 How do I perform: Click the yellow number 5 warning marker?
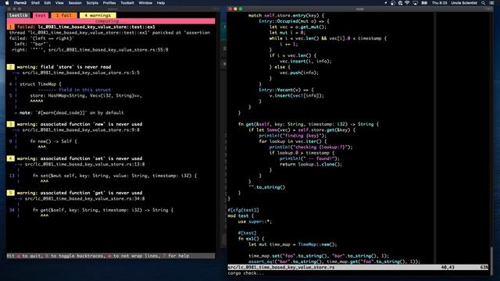(10, 193)
